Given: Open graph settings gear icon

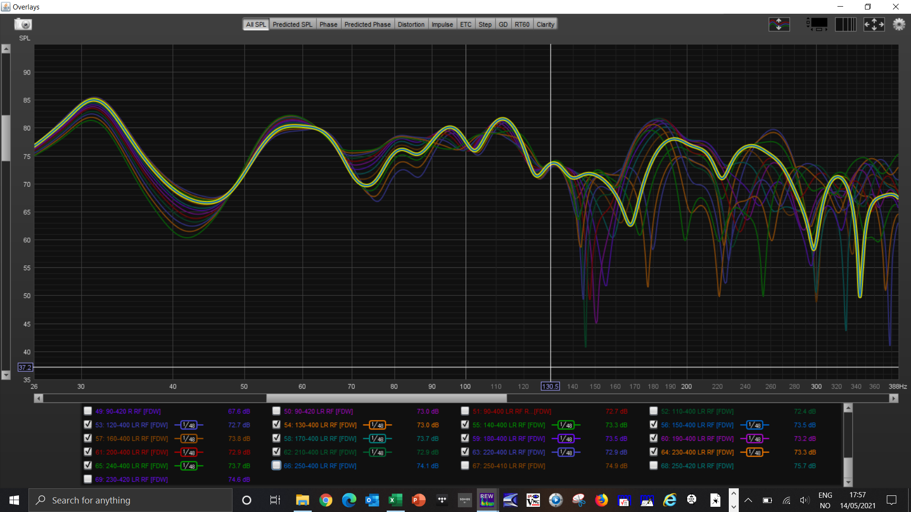Looking at the screenshot, I should point(899,24).
